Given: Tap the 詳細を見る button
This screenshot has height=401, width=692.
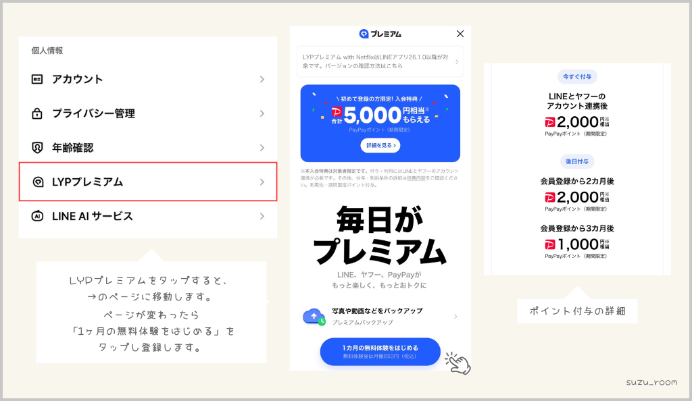Looking at the screenshot, I should click(x=380, y=145).
